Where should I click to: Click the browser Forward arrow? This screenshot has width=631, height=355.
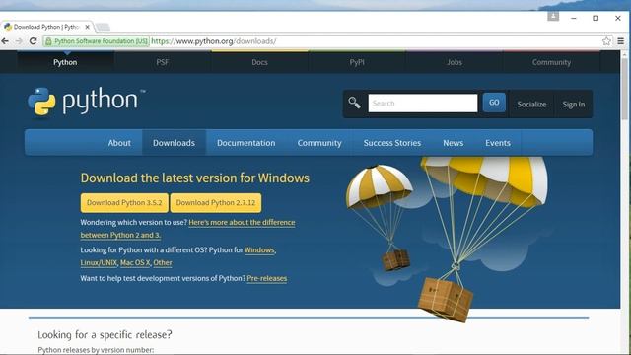coord(19,41)
